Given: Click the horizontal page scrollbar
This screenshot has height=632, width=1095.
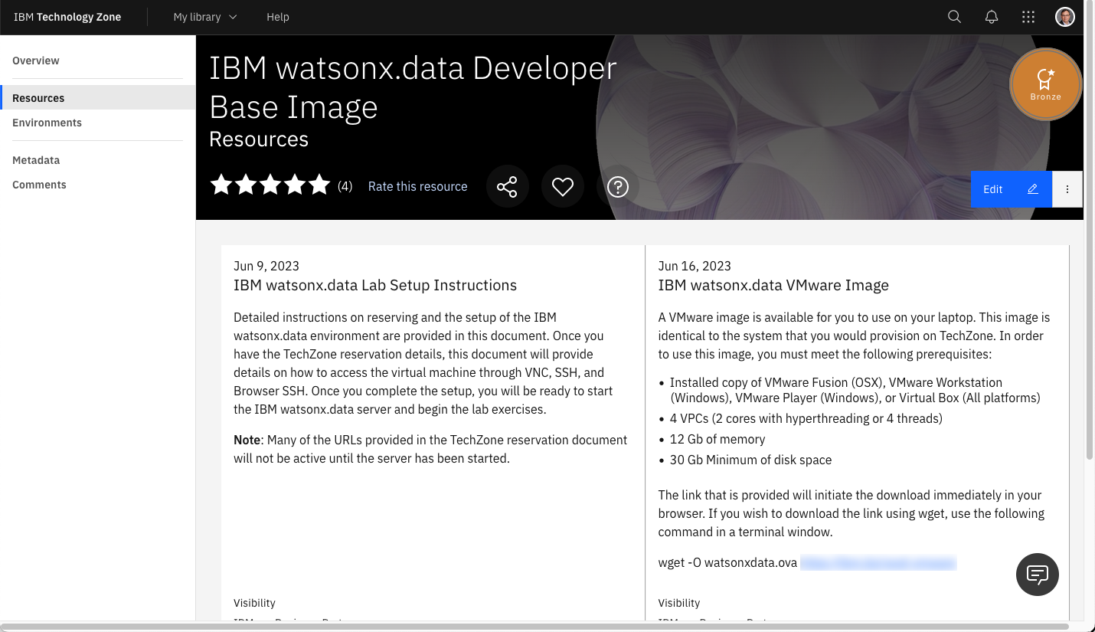Looking at the screenshot, I should click(536, 627).
